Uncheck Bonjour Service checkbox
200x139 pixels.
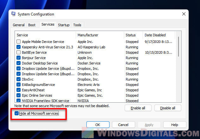(x=18, y=58)
